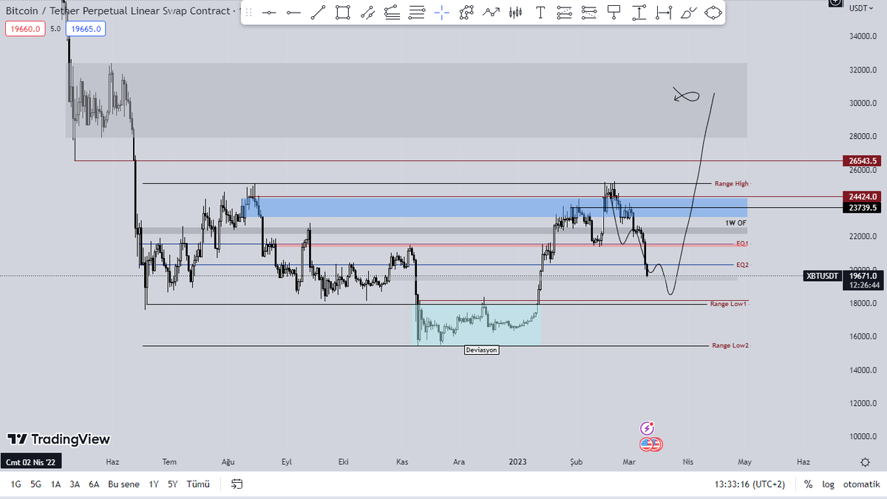
Task: Select the horizontal date range tool
Action: (x=664, y=13)
